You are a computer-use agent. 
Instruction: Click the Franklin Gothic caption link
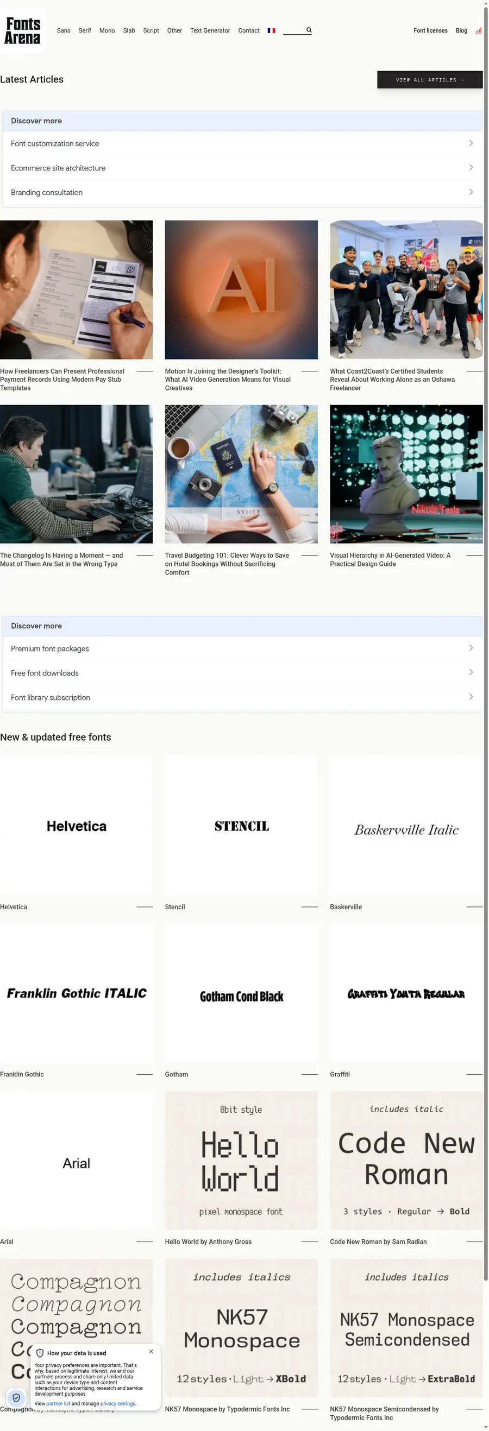(x=22, y=1074)
